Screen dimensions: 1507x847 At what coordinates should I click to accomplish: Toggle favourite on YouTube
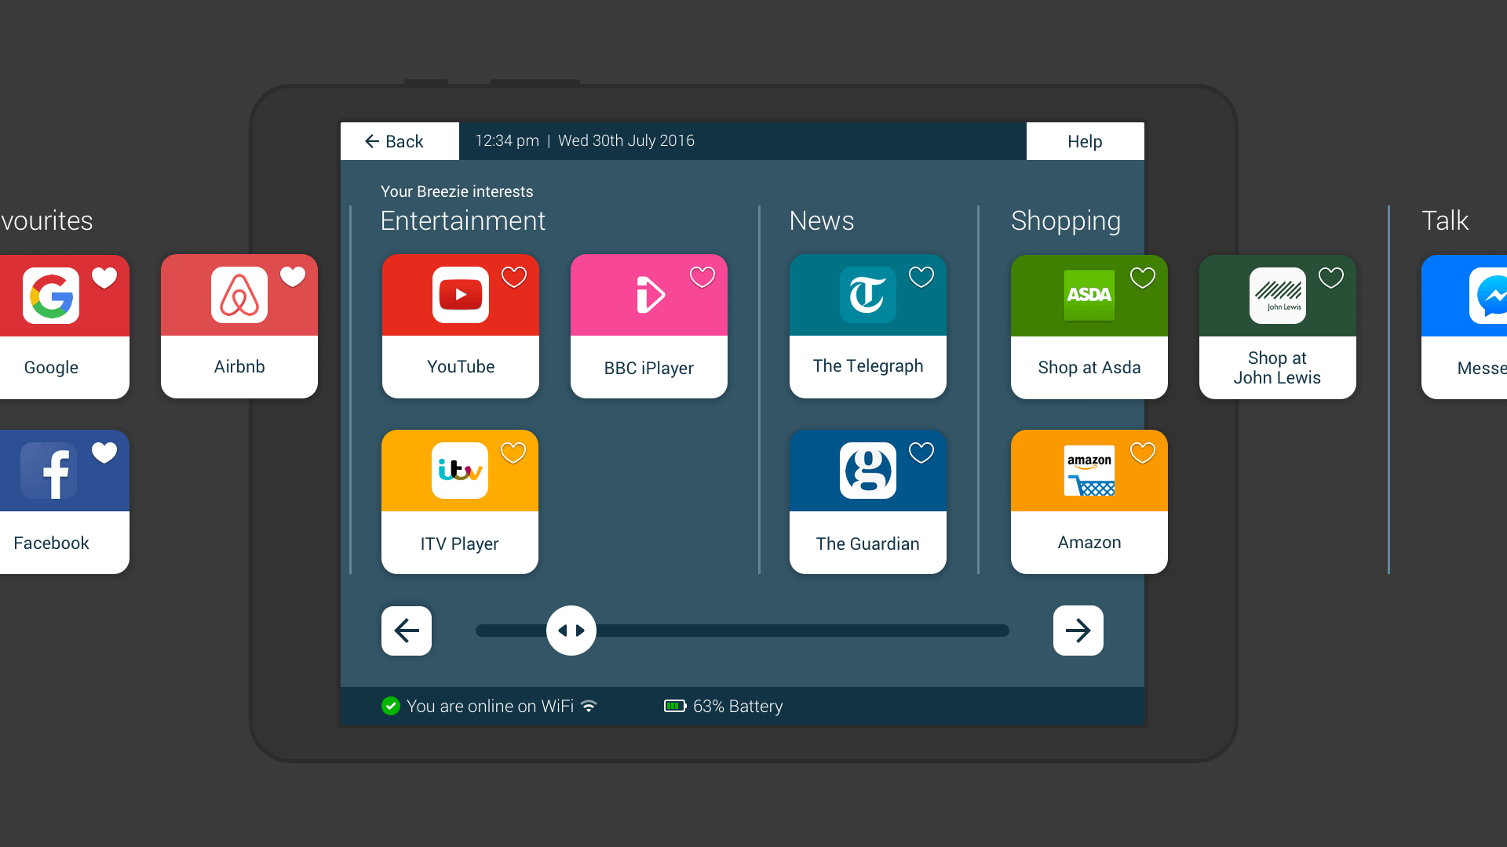click(516, 277)
